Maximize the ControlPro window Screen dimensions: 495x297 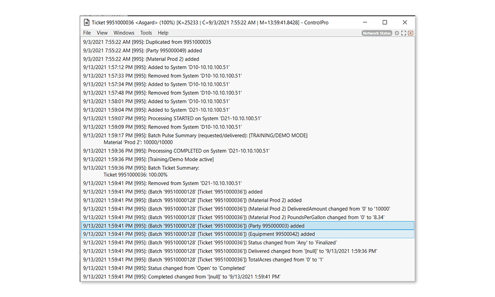[x=385, y=22]
